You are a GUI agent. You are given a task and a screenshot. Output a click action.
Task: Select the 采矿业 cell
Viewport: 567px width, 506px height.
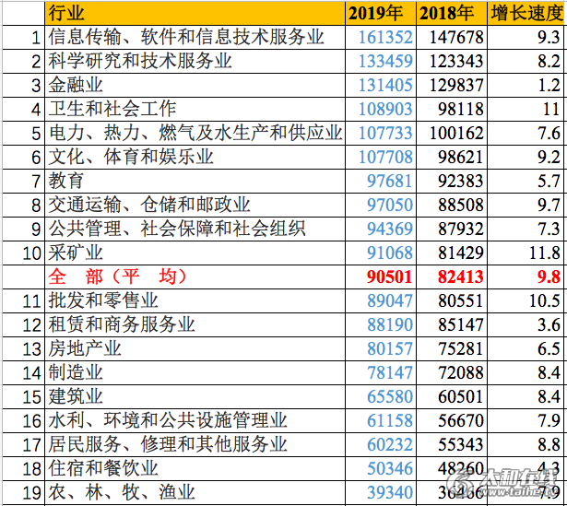(x=195, y=253)
